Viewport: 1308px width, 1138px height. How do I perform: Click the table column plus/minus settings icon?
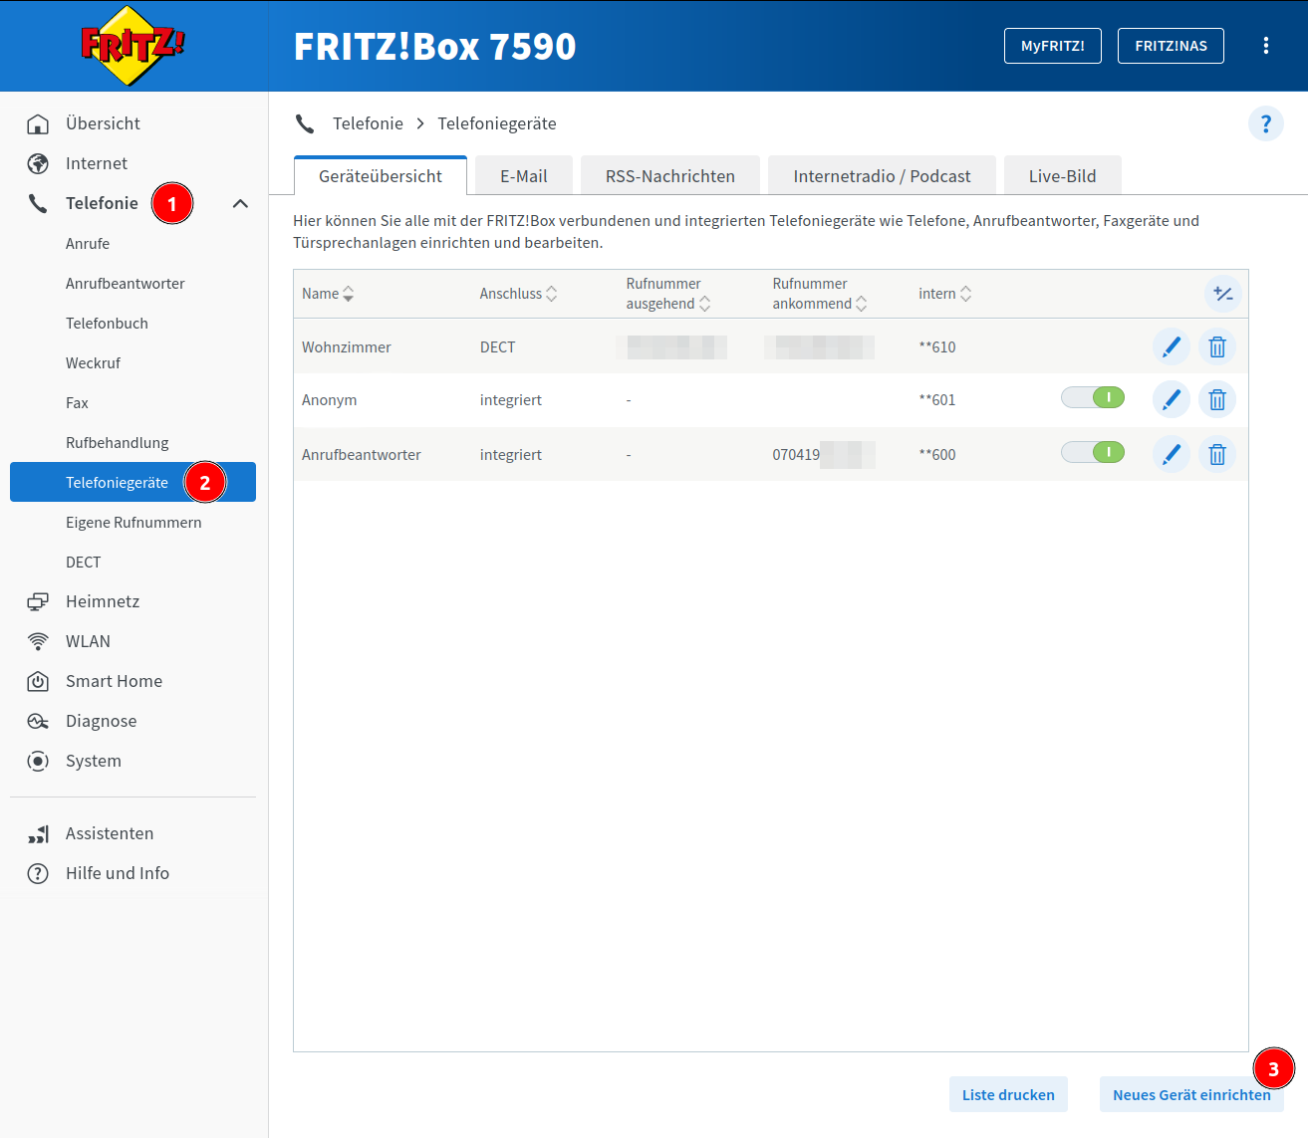click(x=1222, y=294)
